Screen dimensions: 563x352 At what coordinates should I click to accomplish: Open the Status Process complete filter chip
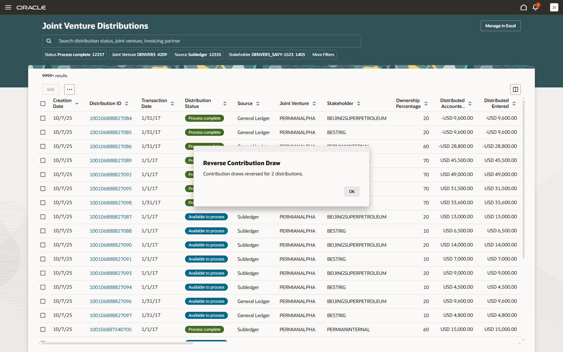74,55
